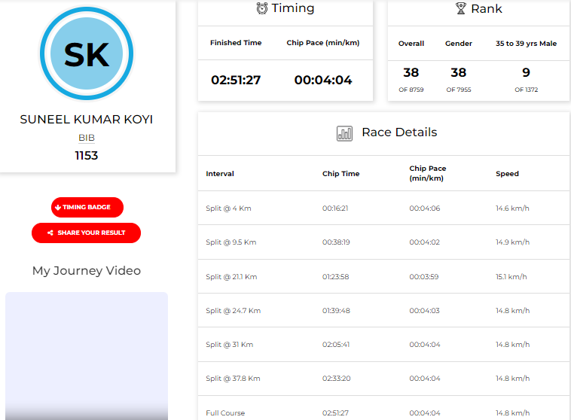This screenshot has width=571, height=420.
Task: Select the Split @ 31 Km row label
Action: click(230, 344)
